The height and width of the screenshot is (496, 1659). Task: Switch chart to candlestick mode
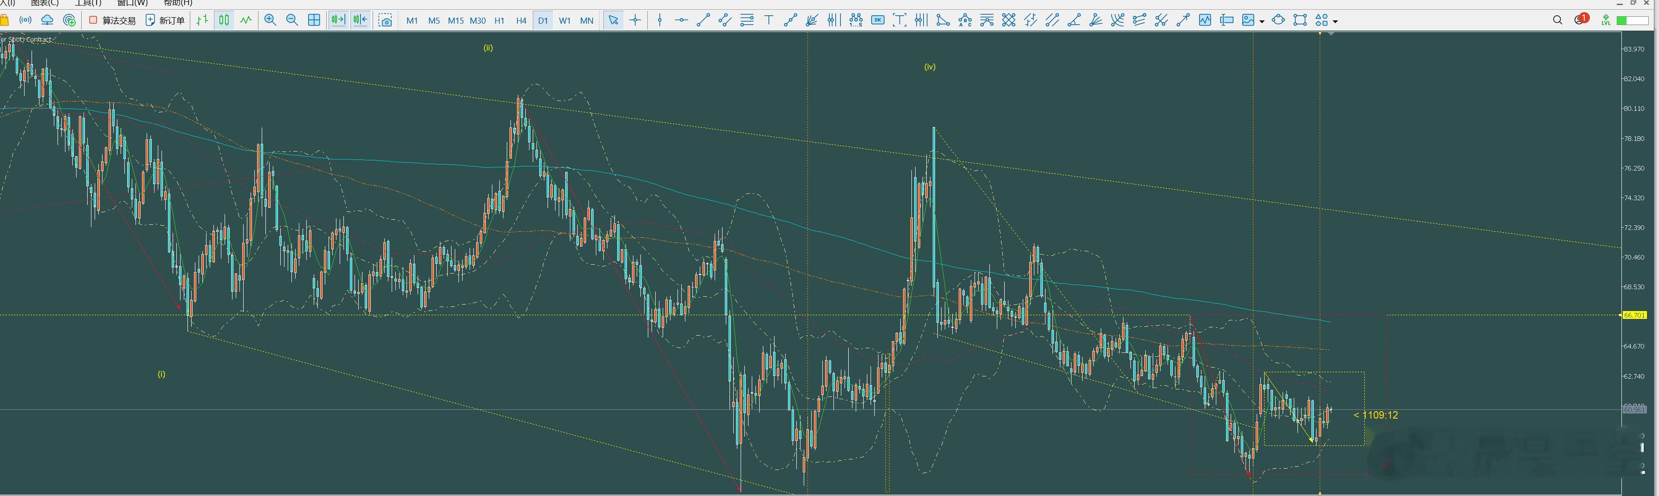point(224,20)
